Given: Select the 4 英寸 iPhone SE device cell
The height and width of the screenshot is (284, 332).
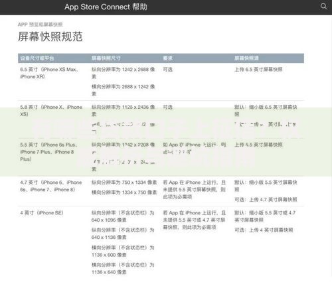Looking at the screenshot, I should coord(42,213).
